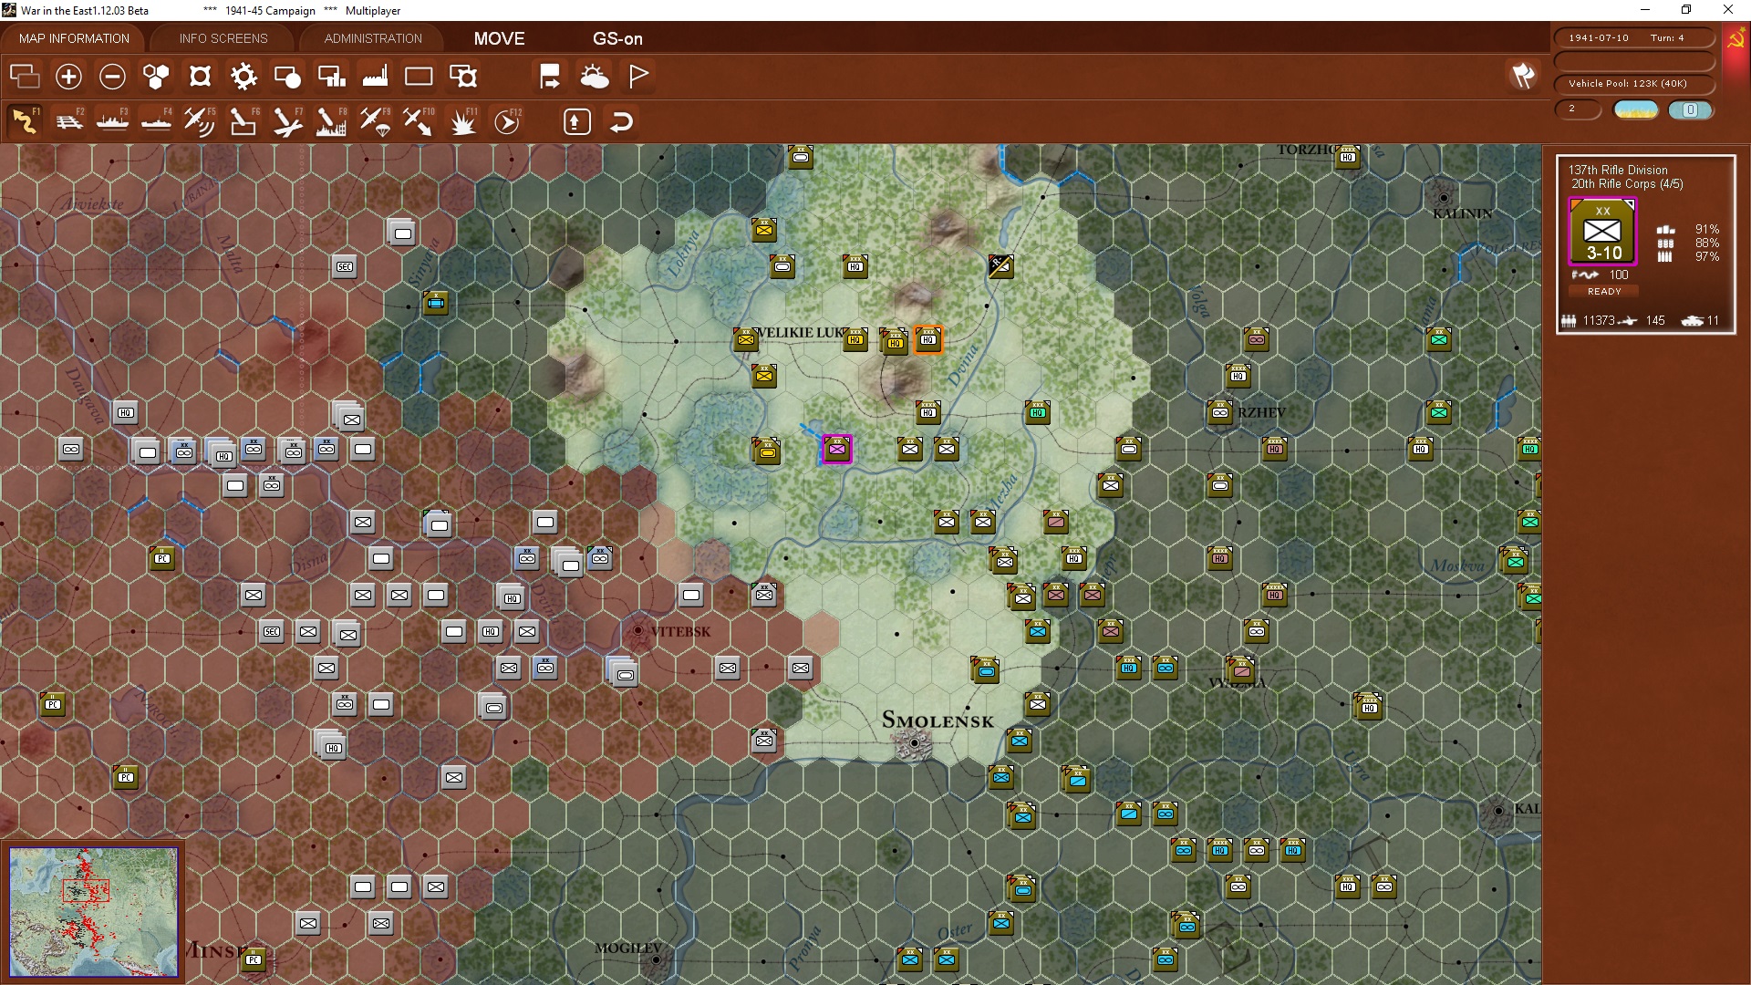Select F6 bomb unit mode icon
This screenshot has width=1751, height=985.
243,121
